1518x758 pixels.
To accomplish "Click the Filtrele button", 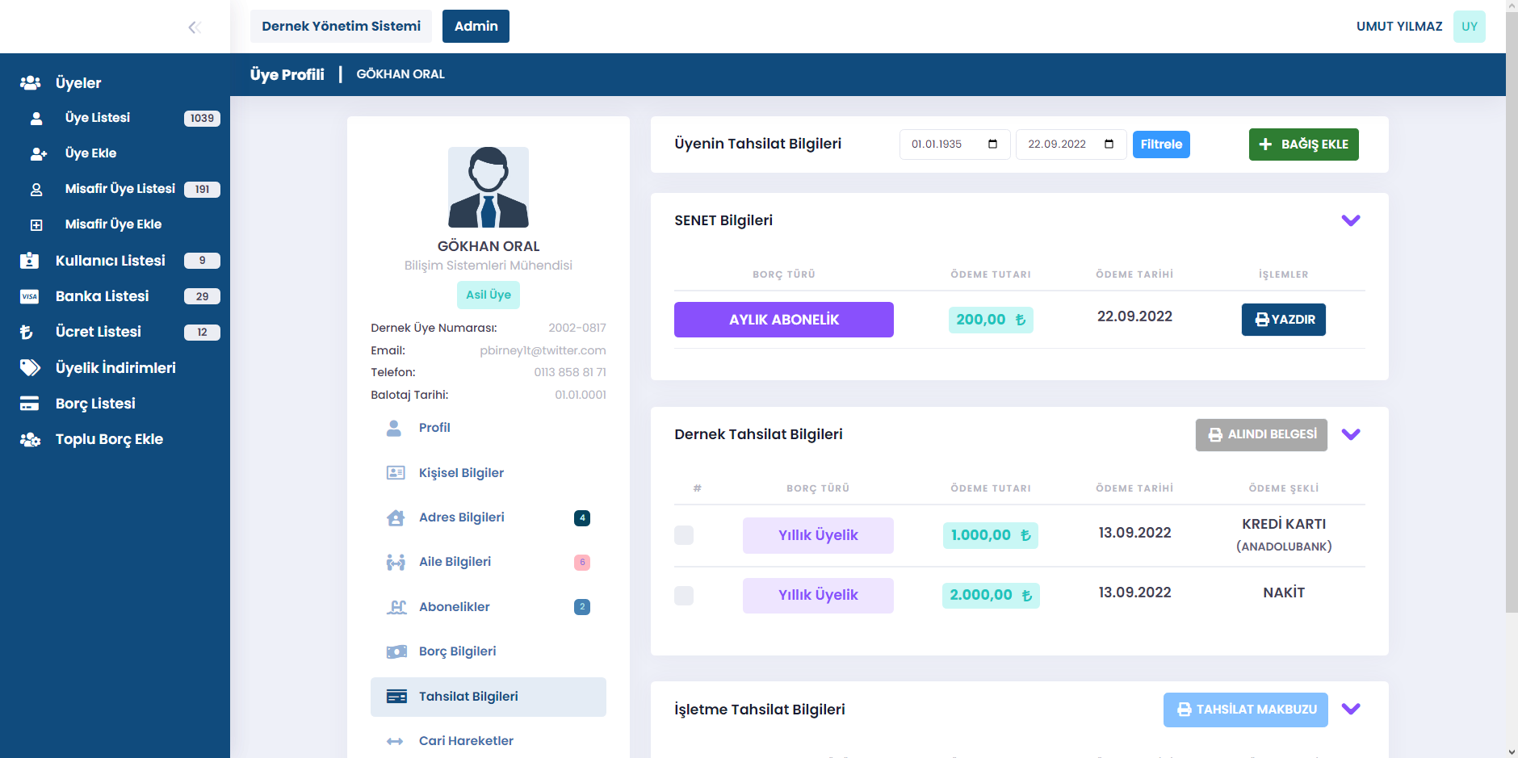I will click(1160, 144).
